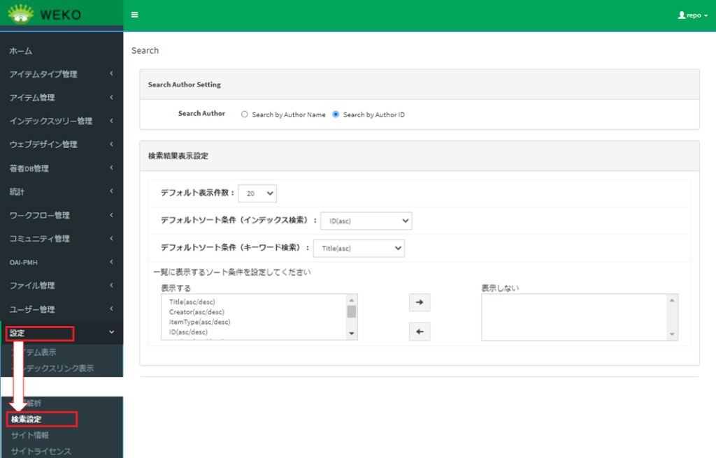The width and height of the screenshot is (716, 458).
Task: Click the left arrow move button
Action: click(x=420, y=332)
